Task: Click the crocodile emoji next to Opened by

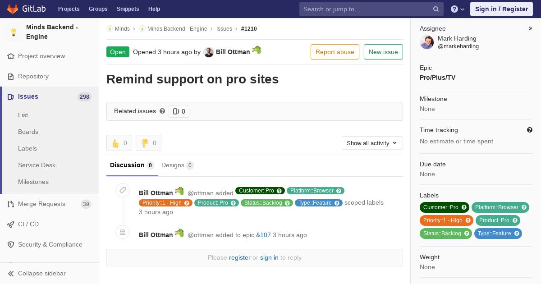Action: 257,50
